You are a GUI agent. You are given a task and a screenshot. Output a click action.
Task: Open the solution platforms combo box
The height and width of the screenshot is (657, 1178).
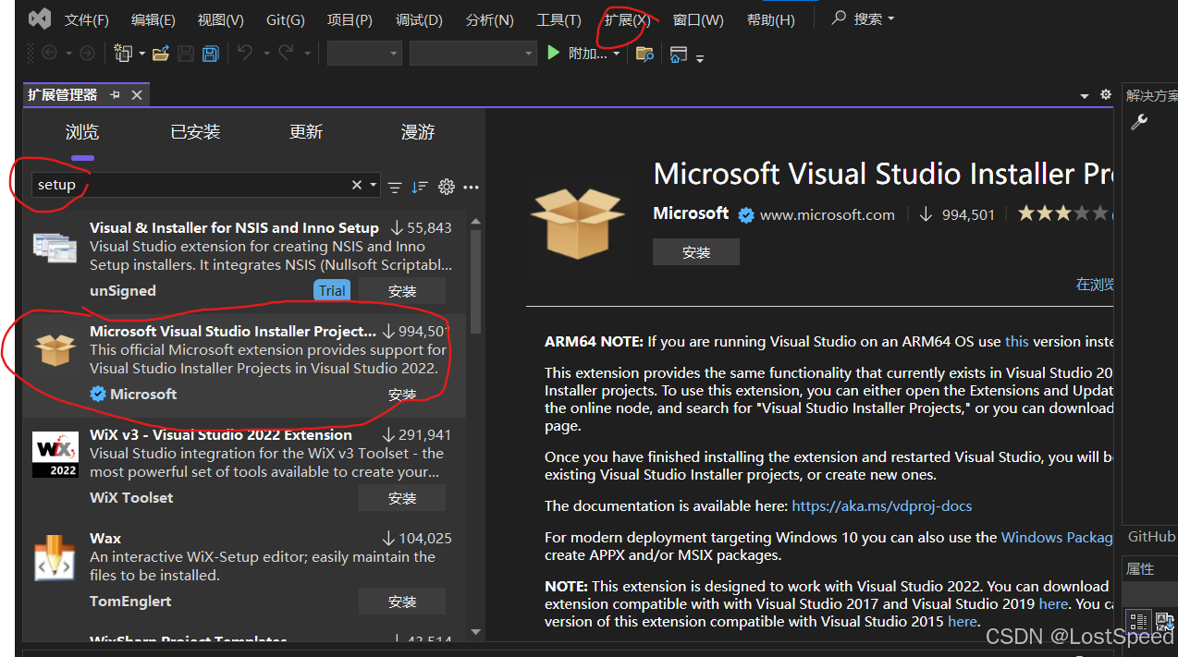click(472, 54)
